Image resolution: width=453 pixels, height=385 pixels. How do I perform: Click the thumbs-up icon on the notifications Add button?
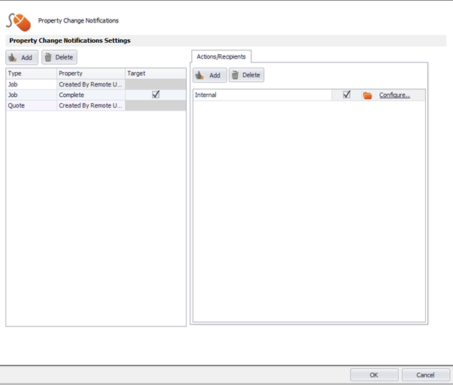point(12,57)
